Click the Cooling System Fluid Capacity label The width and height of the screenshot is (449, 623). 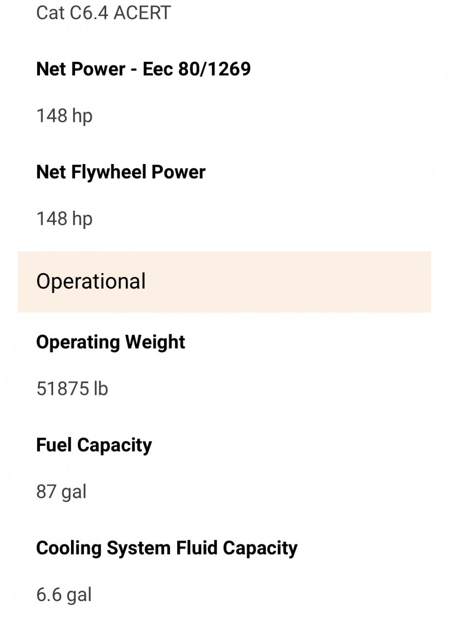(167, 549)
